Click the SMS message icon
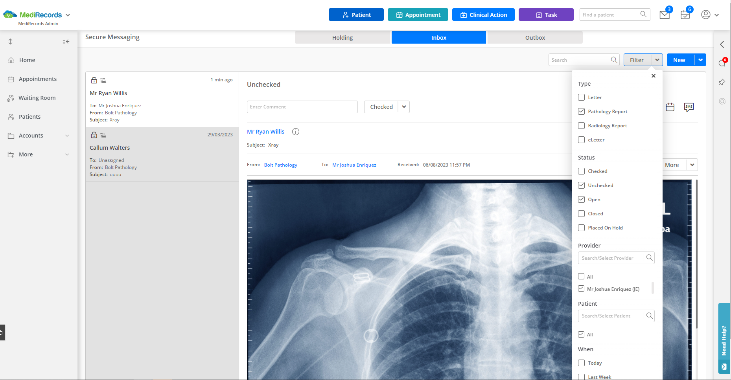 [x=689, y=107]
